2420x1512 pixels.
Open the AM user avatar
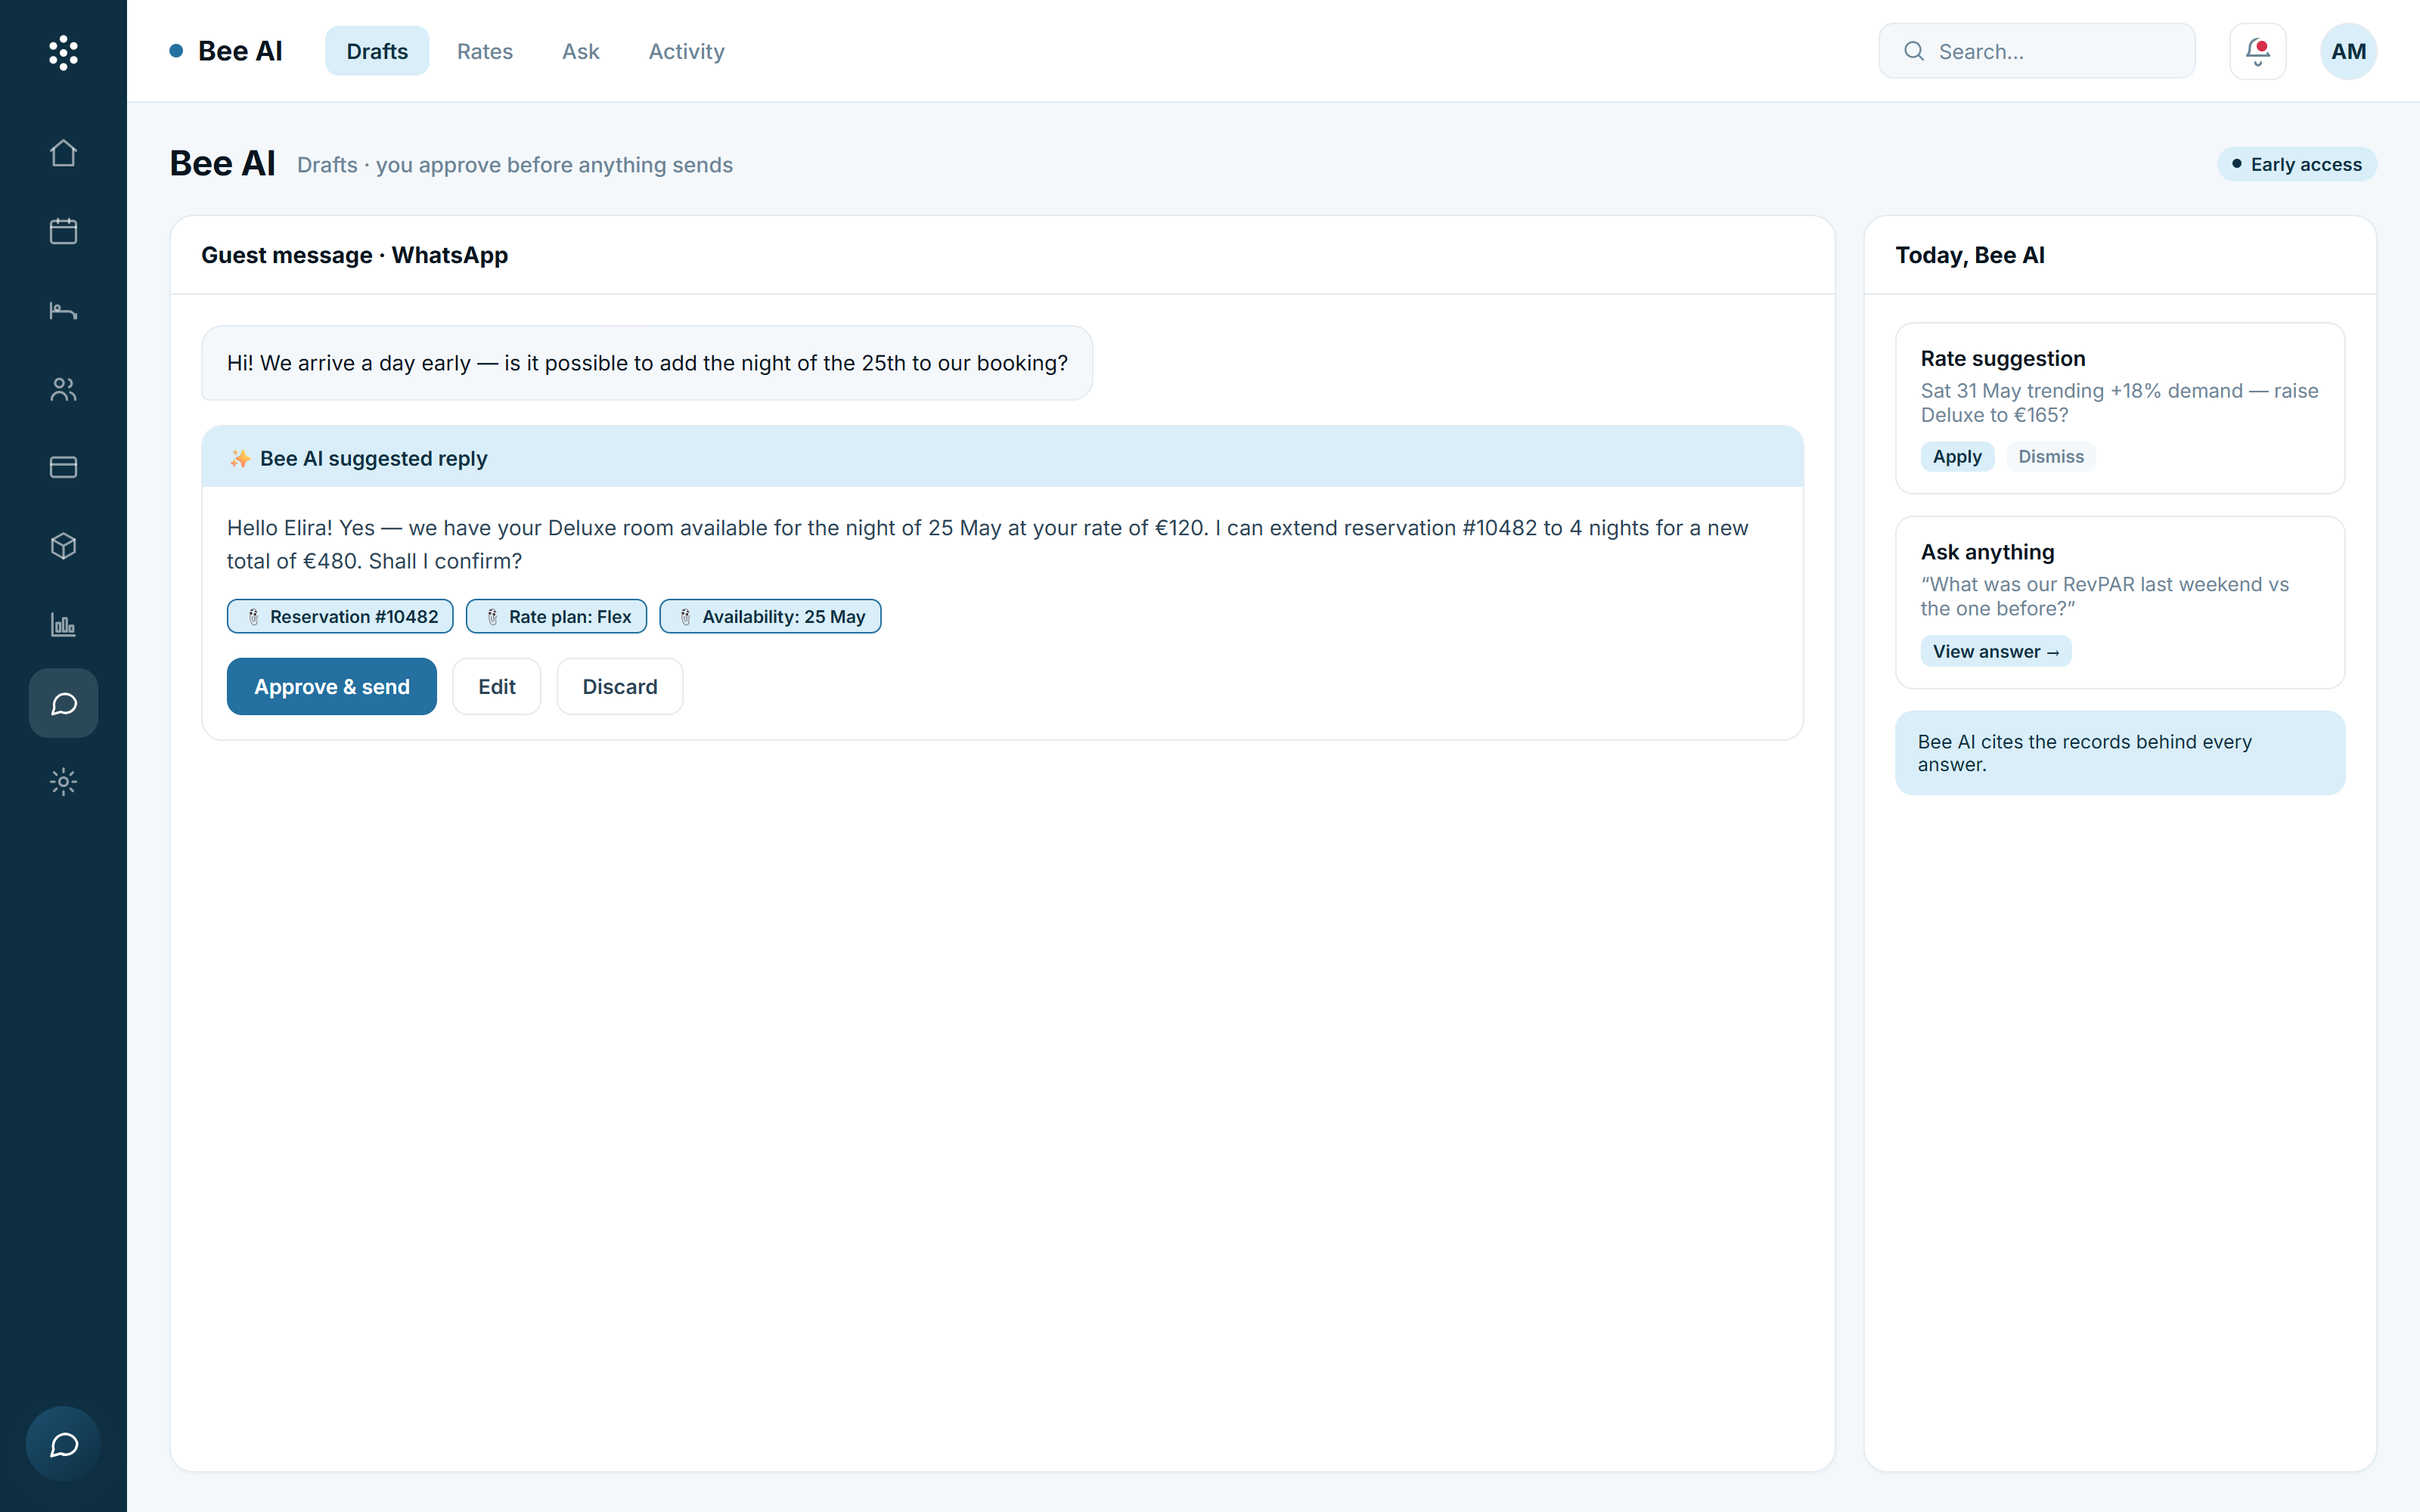[2348, 51]
